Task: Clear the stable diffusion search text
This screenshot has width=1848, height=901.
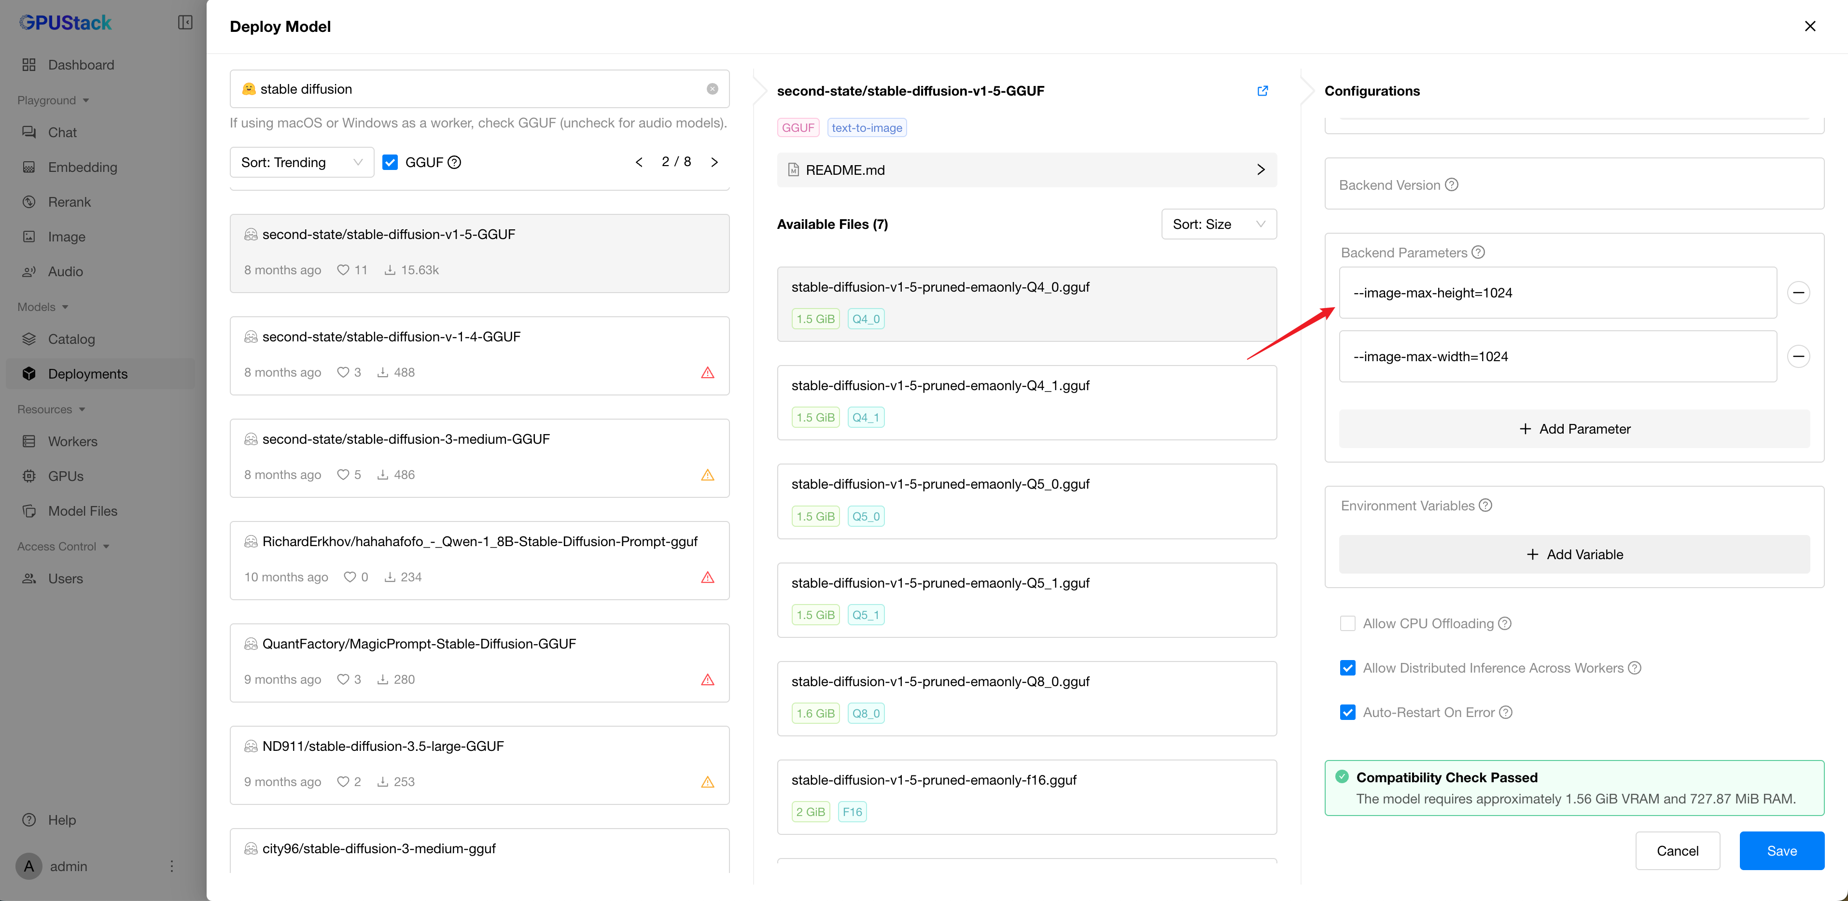Action: (712, 89)
